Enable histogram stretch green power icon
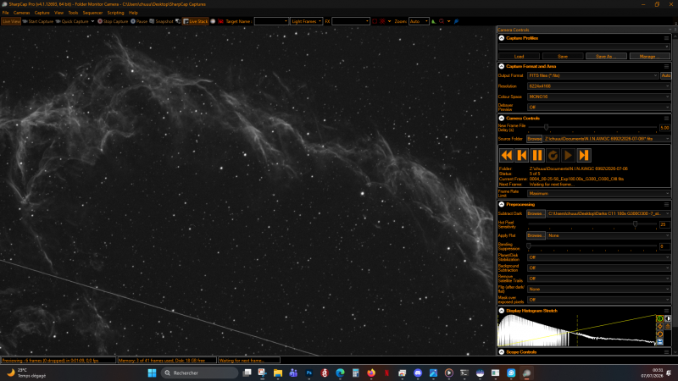The height and width of the screenshot is (381, 678). pyautogui.click(x=659, y=319)
